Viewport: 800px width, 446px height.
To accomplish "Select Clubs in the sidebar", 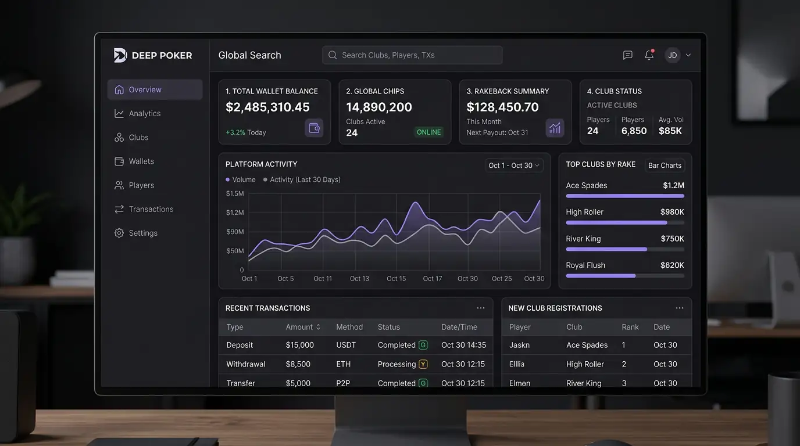I will click(x=140, y=137).
